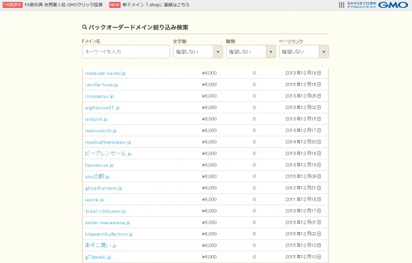Viewport: 412px width, 263px height.
Task: Focus the ドメイン名 keyword input field
Action: 126,51
